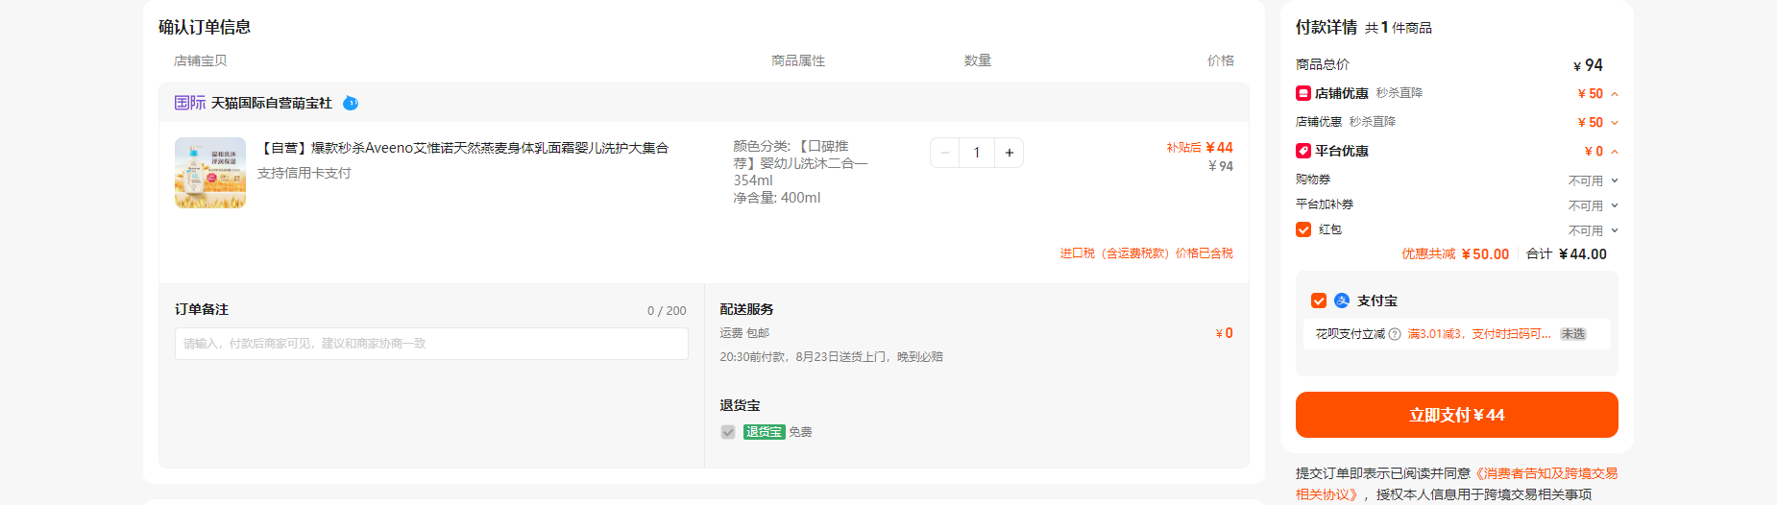
Task: Toggle the 退货宝 checkbox
Action: (728, 432)
